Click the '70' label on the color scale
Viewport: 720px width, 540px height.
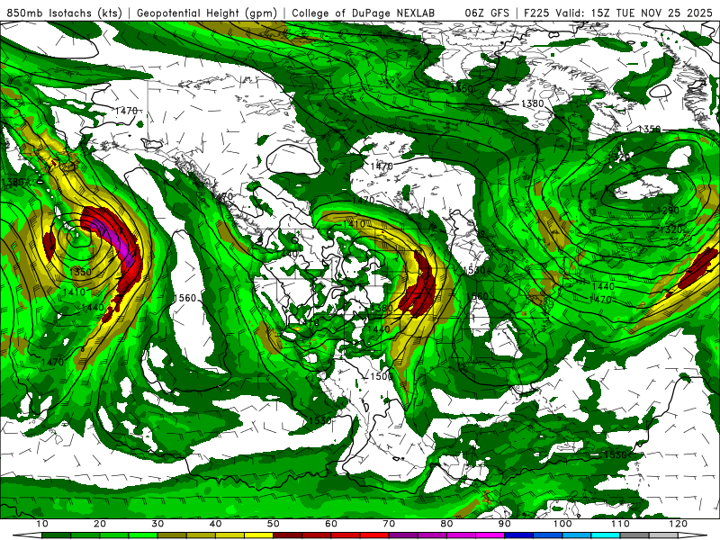(389, 524)
